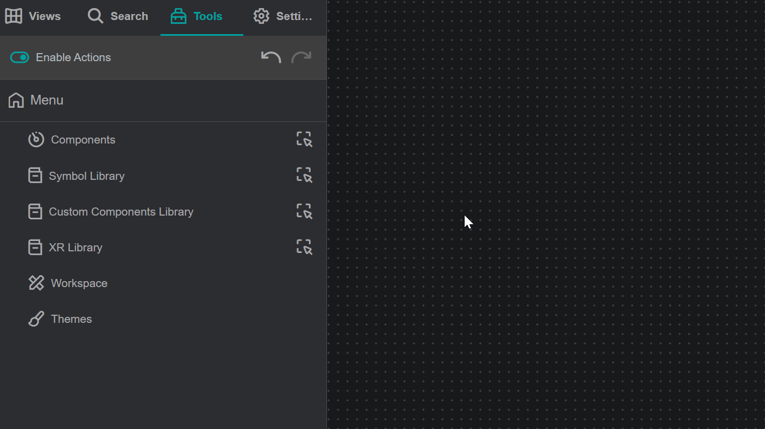
Task: Open the Symbol Library item
Action: pyautogui.click(x=163, y=175)
